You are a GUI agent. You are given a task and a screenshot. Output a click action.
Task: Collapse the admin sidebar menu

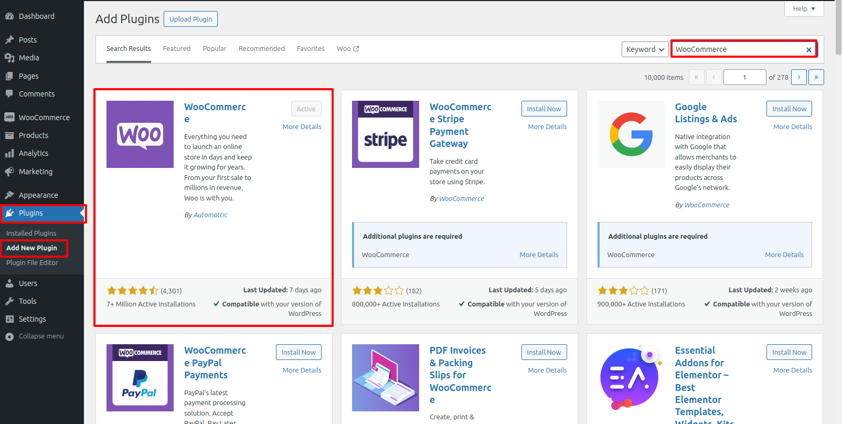click(35, 336)
